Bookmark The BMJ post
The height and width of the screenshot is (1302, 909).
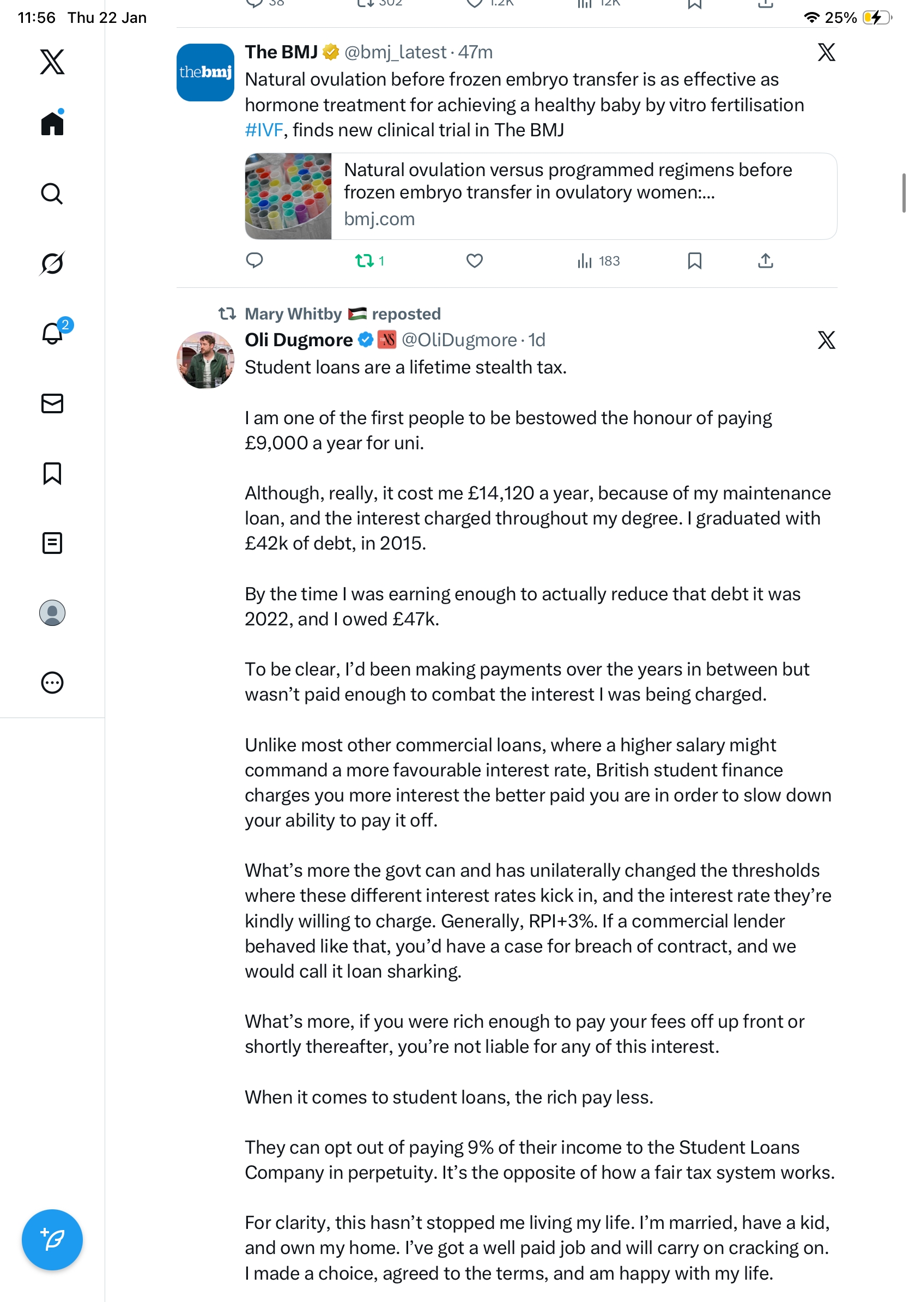(694, 261)
